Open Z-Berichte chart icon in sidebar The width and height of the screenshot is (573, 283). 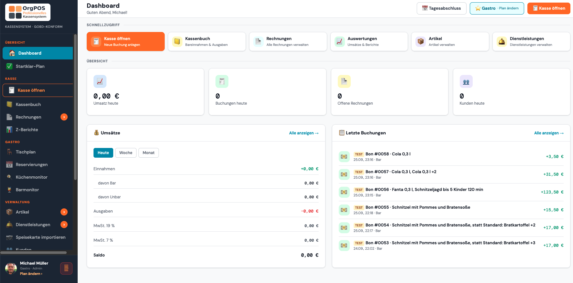point(9,130)
